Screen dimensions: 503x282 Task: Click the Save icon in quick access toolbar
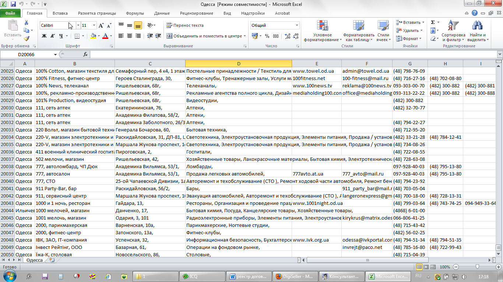coord(13,4)
